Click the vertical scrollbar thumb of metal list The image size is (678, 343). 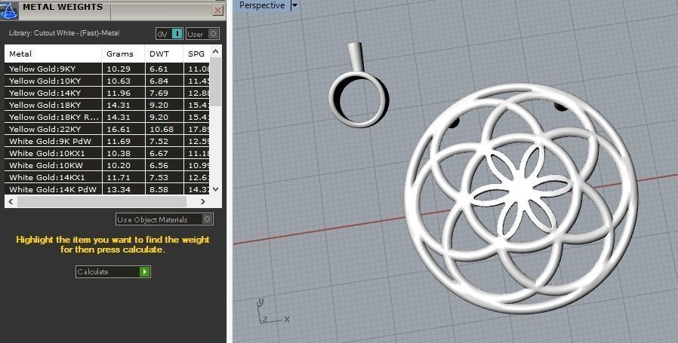click(x=216, y=81)
